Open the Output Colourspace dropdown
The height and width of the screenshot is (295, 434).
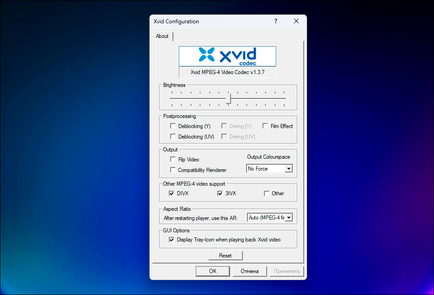269,168
